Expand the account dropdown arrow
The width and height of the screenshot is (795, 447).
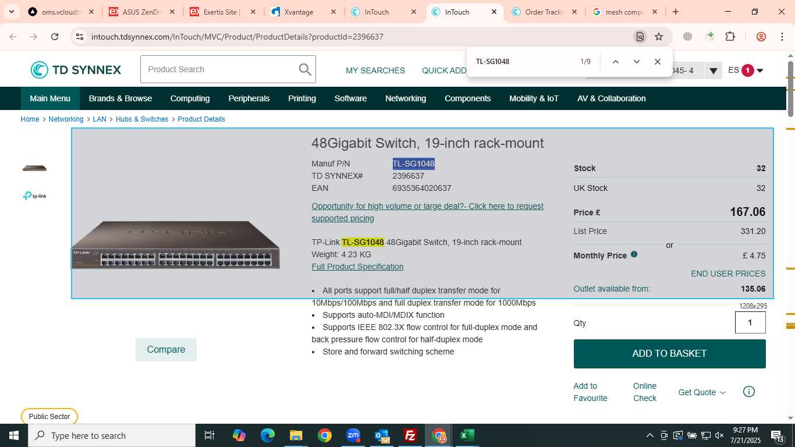tap(713, 70)
